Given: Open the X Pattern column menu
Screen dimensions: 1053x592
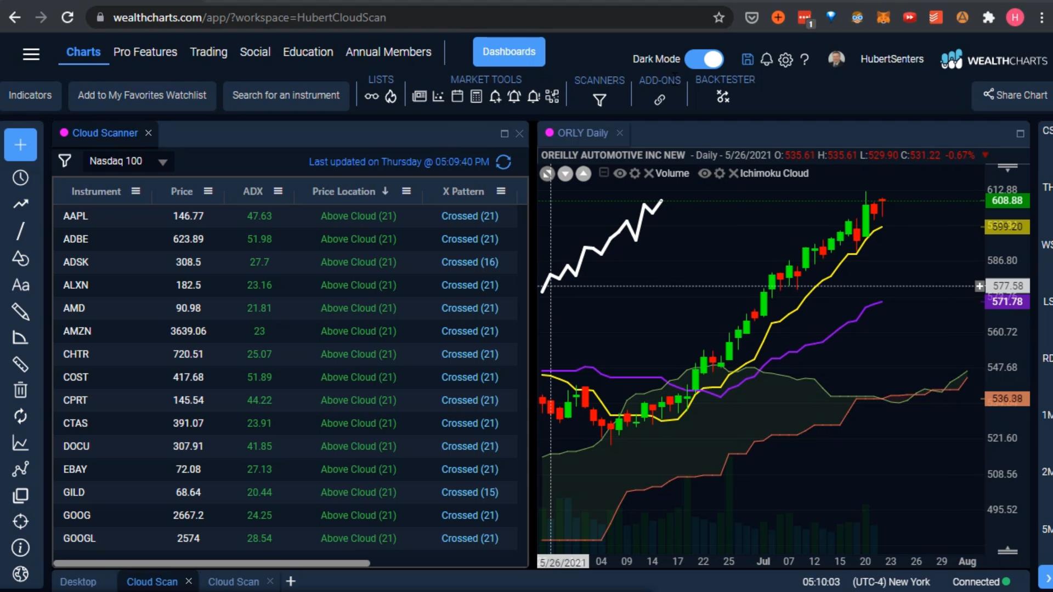Looking at the screenshot, I should pos(501,191).
